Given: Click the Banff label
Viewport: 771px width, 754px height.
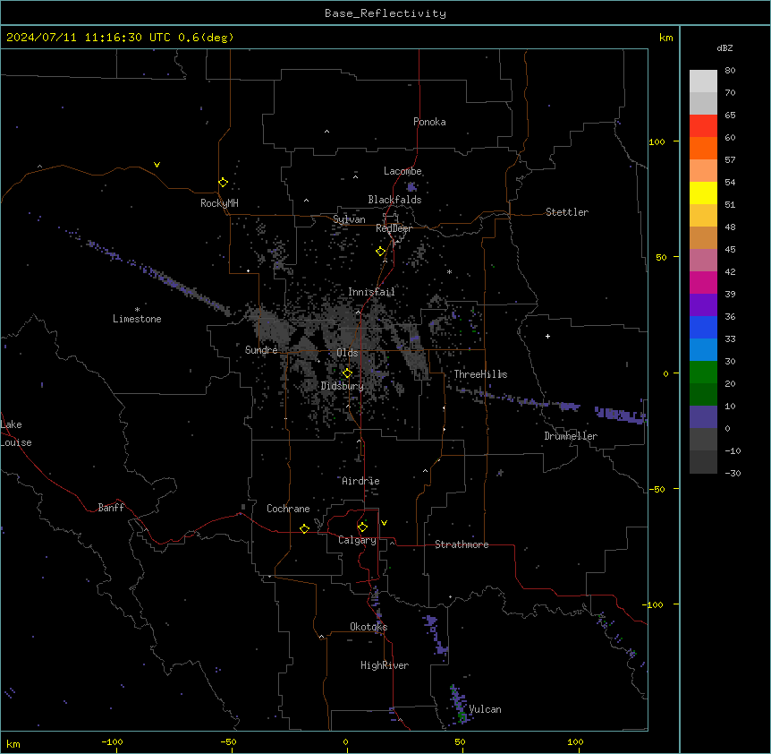Looking at the screenshot, I should point(111,508).
